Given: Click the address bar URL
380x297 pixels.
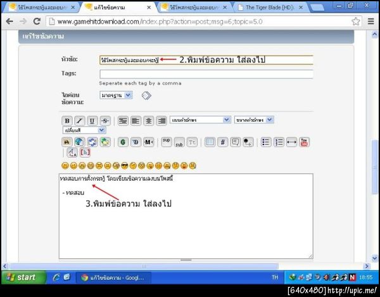Looking at the screenshot, I should point(160,22).
